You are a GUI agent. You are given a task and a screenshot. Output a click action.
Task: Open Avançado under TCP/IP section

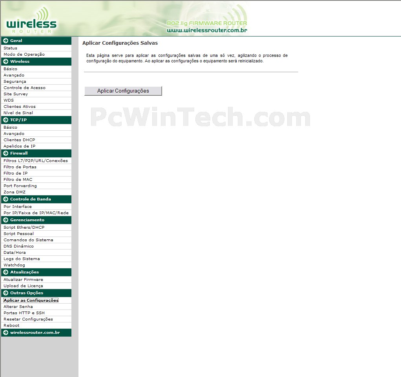pos(14,134)
